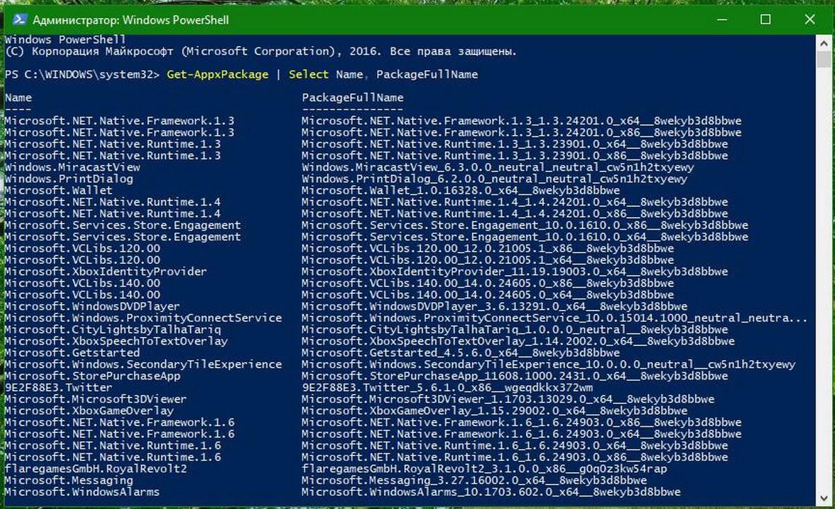This screenshot has height=509, width=835.
Task: Click the Get-AppxPackage command text
Action: [218, 75]
